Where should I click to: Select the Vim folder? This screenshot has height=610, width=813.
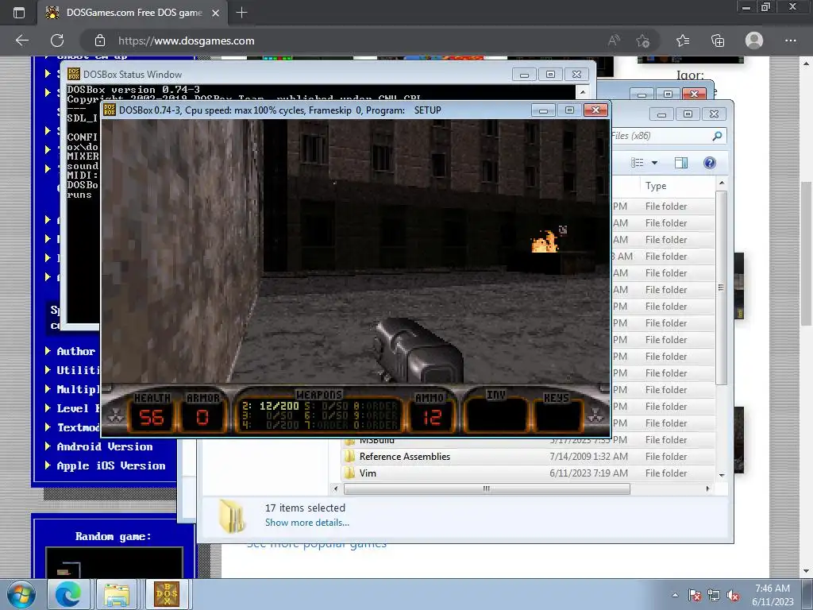pyautogui.click(x=368, y=473)
